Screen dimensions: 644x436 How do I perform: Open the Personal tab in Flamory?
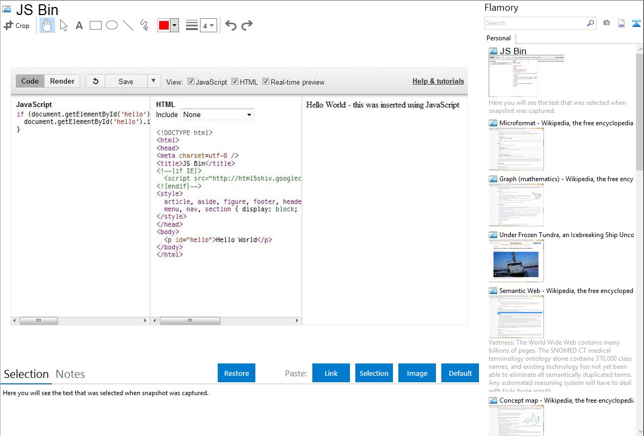[x=498, y=38]
